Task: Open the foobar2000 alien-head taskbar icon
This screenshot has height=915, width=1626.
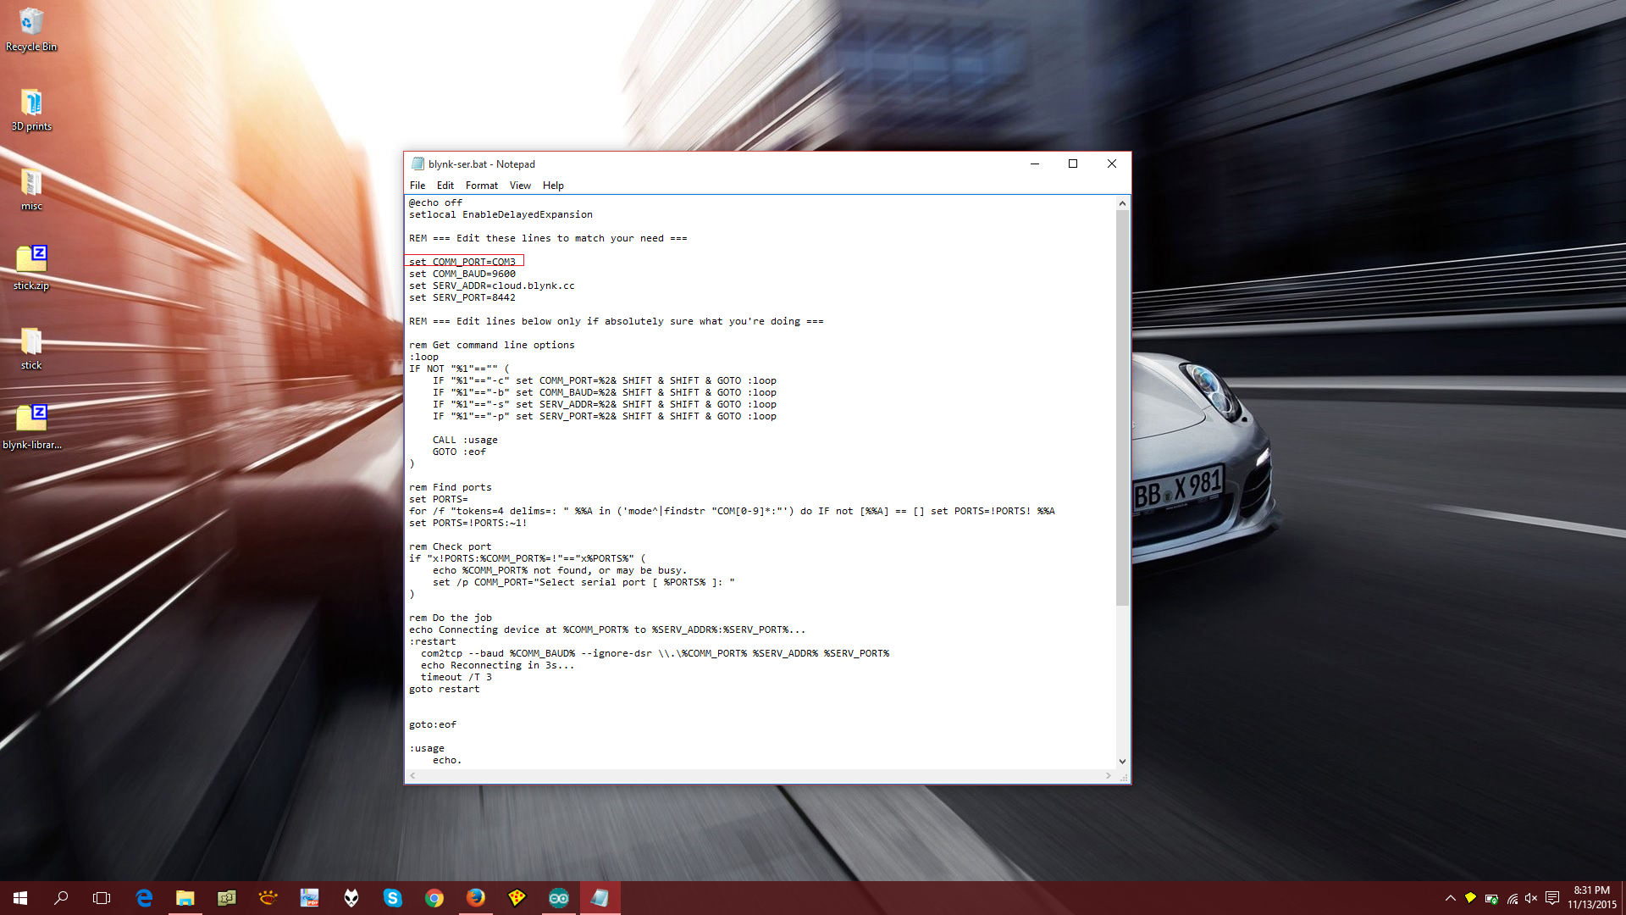Action: coord(351,898)
